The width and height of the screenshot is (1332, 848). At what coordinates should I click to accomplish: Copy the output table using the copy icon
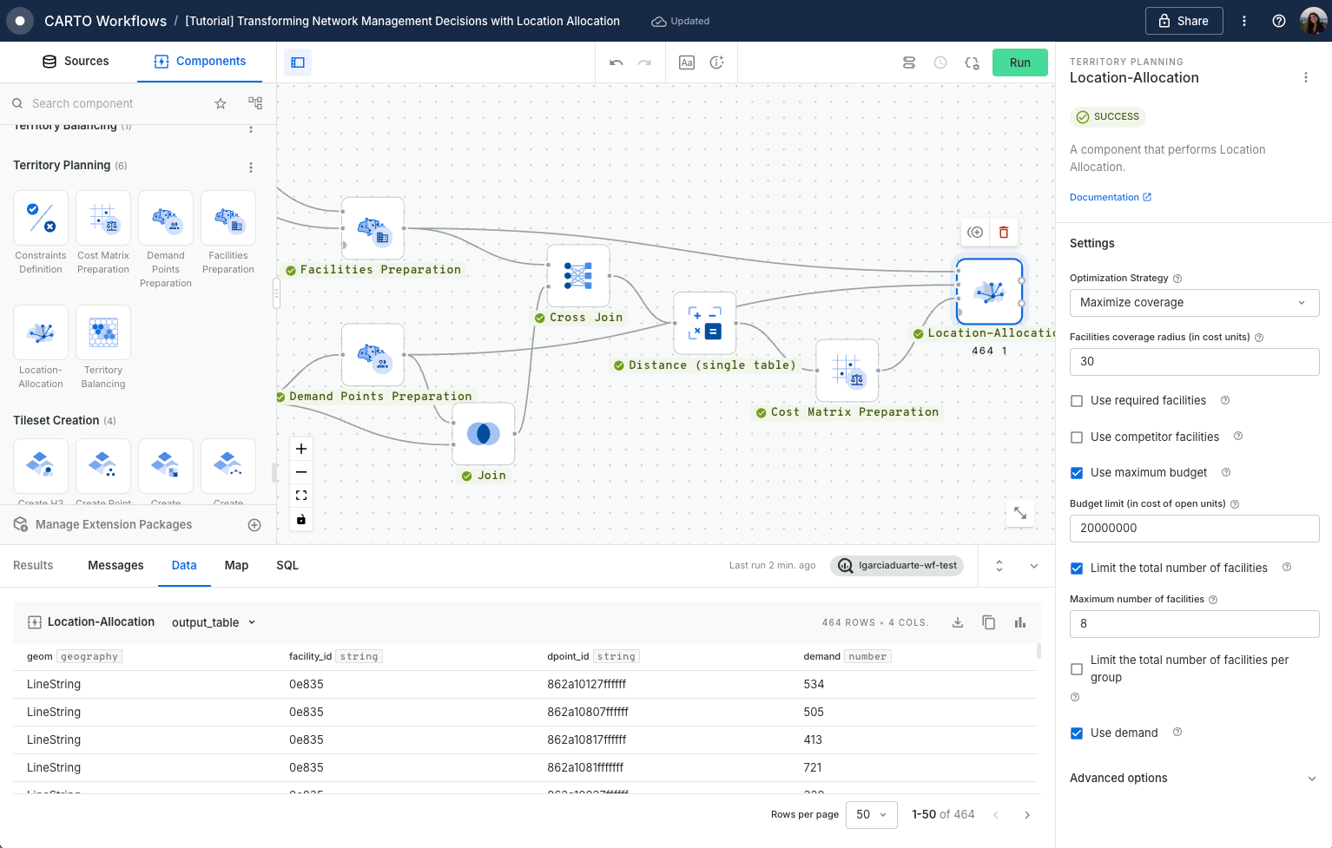[x=988, y=622]
